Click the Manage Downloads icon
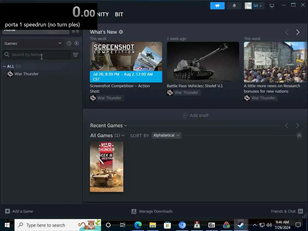 click(134, 211)
